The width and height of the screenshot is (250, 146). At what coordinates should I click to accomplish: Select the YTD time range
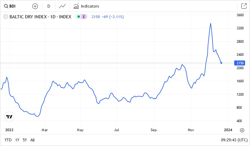coord(8,140)
